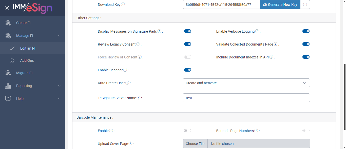Disable the Enable Scanner toggle
Image resolution: width=346 pixels, height=149 pixels.
188,70
